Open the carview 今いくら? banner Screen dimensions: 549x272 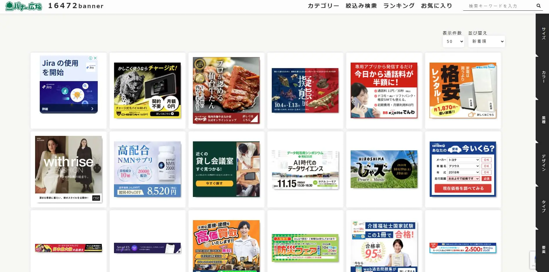(463, 169)
